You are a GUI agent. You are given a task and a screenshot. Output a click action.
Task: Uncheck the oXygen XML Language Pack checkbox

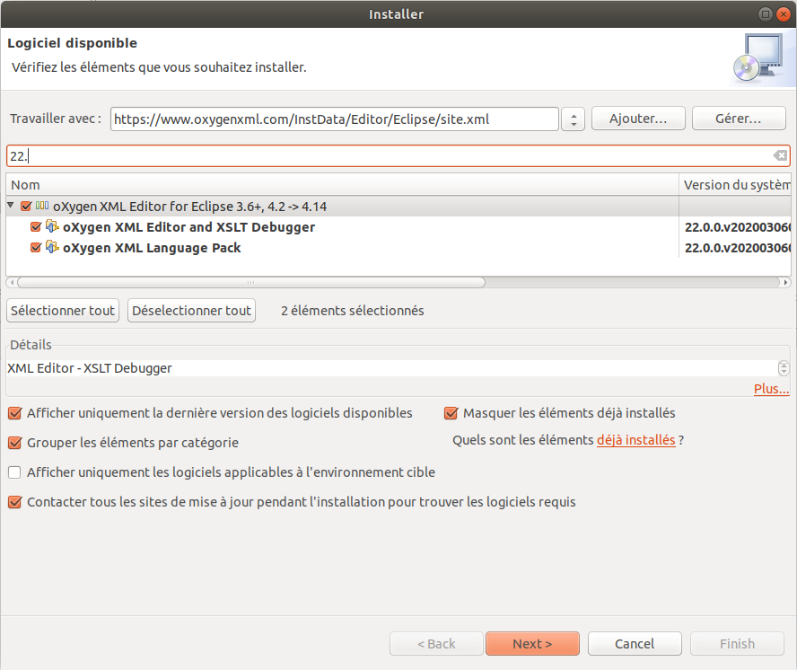36,248
